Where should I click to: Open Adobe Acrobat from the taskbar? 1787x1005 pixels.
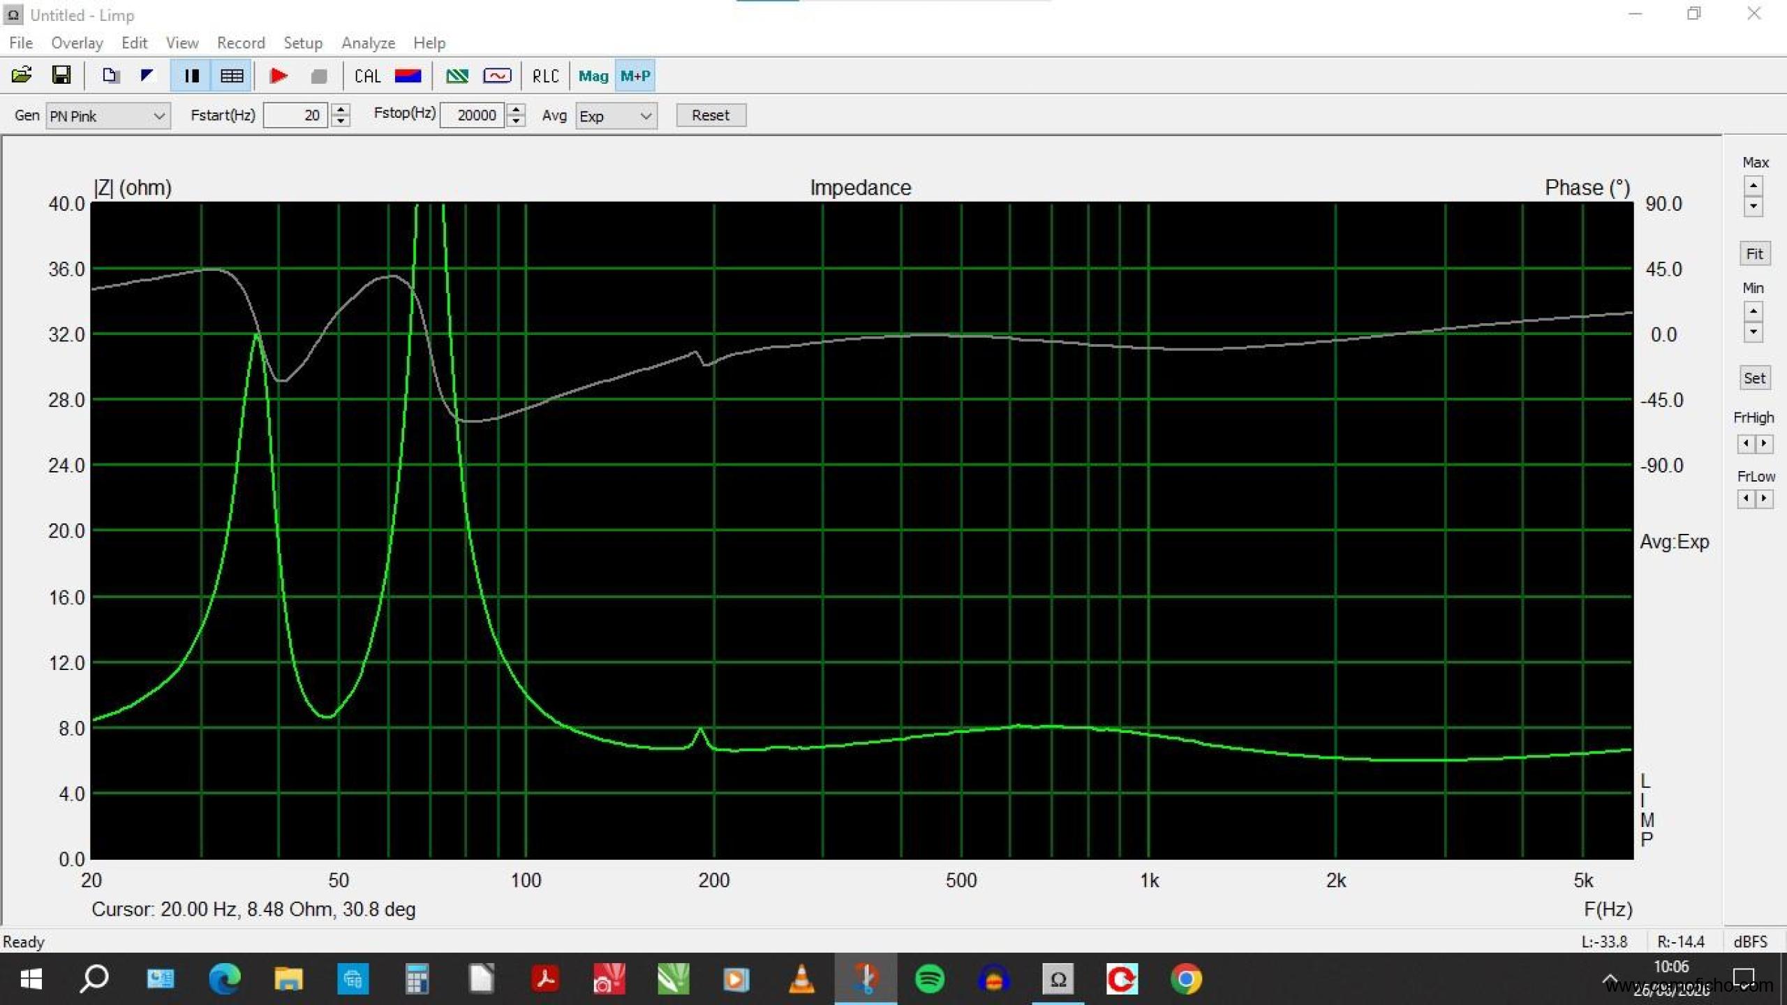(545, 979)
